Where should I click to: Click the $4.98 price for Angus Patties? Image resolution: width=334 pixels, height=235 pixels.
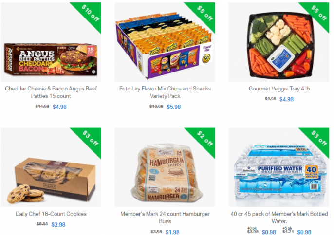tap(59, 107)
